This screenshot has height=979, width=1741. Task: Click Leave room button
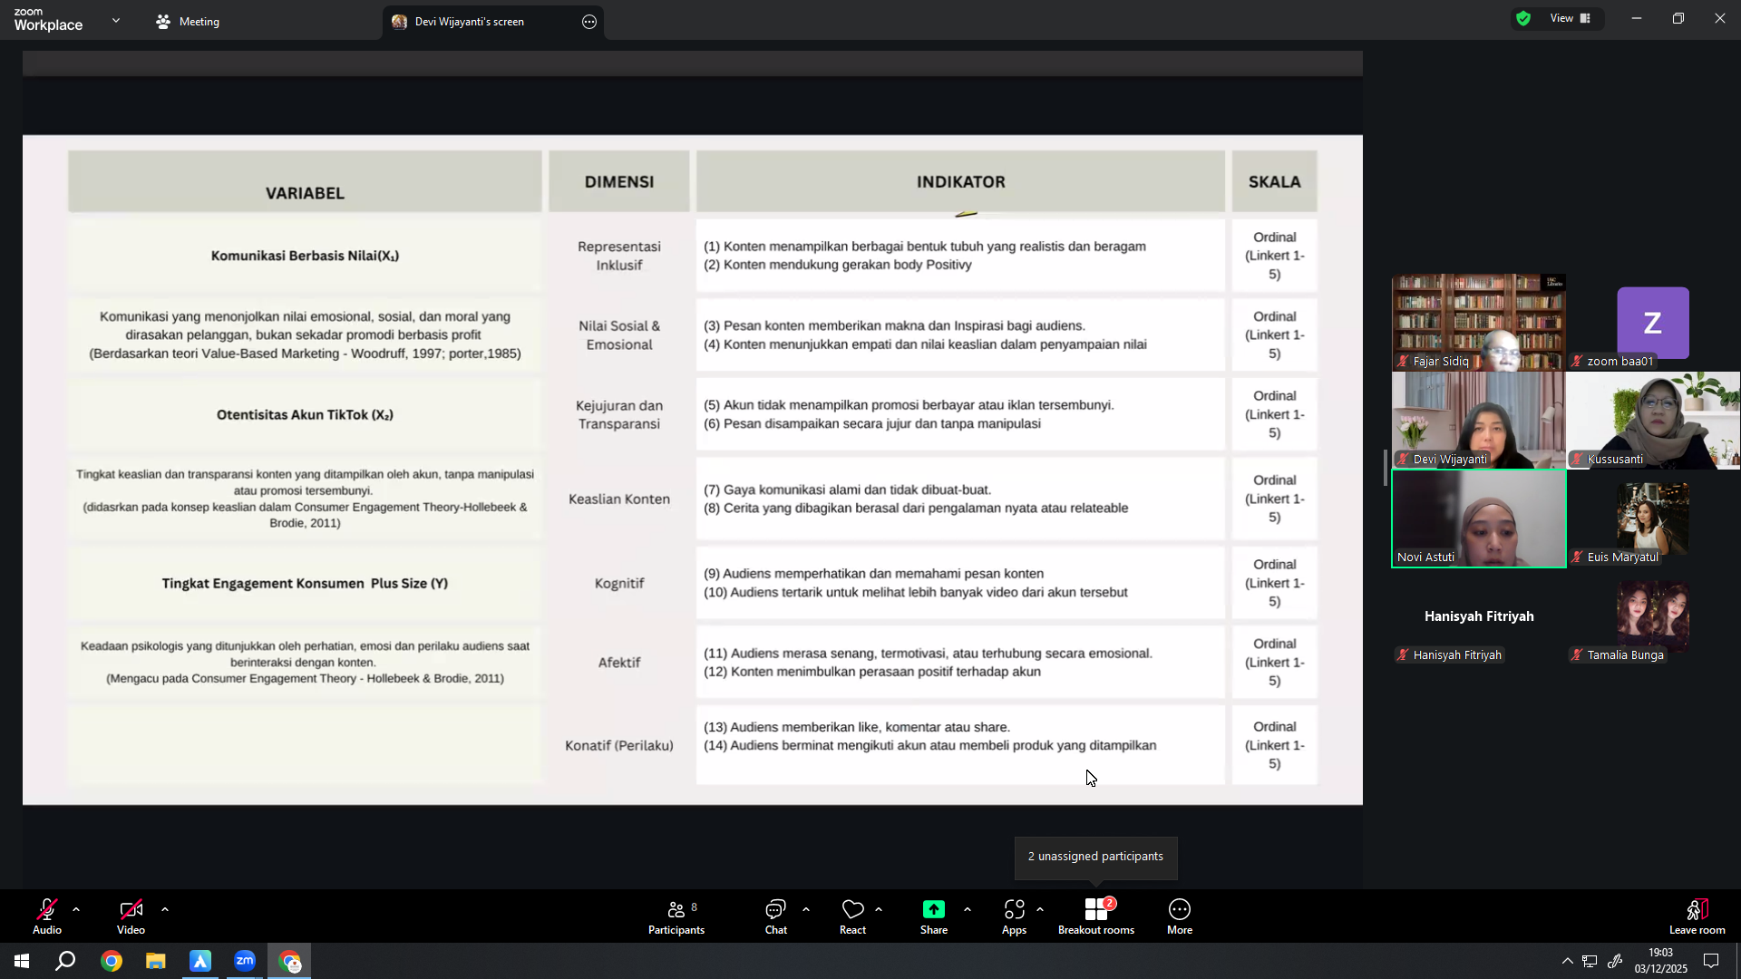[1697, 916]
